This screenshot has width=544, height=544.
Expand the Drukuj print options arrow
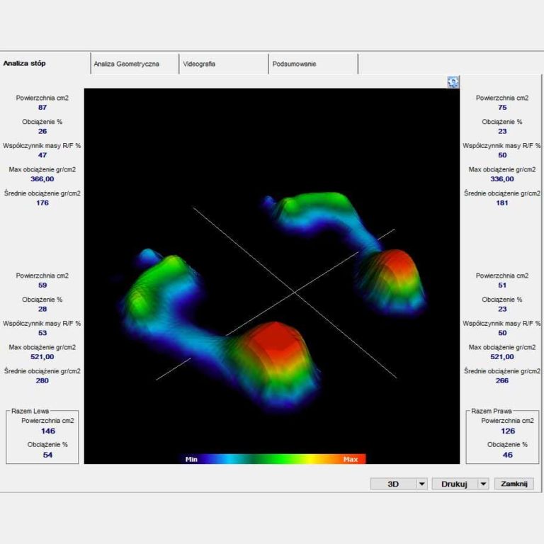pyautogui.click(x=483, y=484)
